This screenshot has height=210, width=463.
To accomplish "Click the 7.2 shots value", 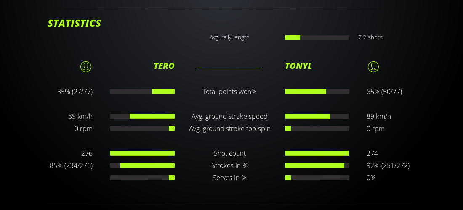I will click(370, 37).
